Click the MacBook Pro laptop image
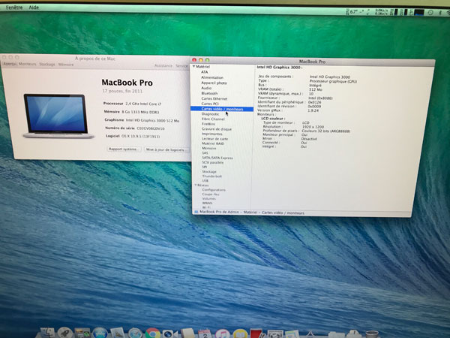 pos(58,116)
